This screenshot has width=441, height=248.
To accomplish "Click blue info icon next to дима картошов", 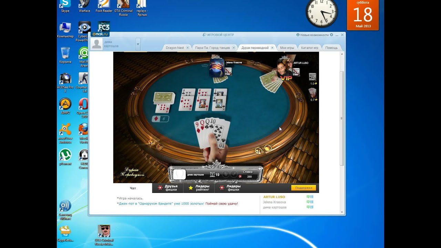I will click(311, 207).
